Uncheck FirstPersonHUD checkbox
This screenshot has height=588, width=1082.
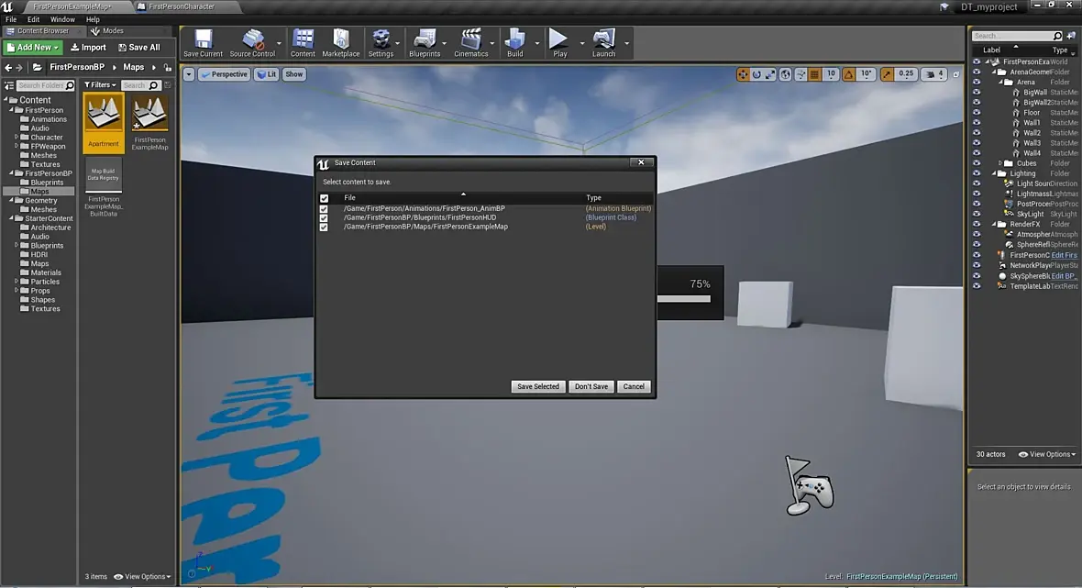point(324,217)
